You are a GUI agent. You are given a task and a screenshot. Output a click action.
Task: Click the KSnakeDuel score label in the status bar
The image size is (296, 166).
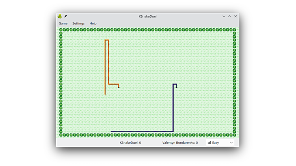(x=130, y=142)
